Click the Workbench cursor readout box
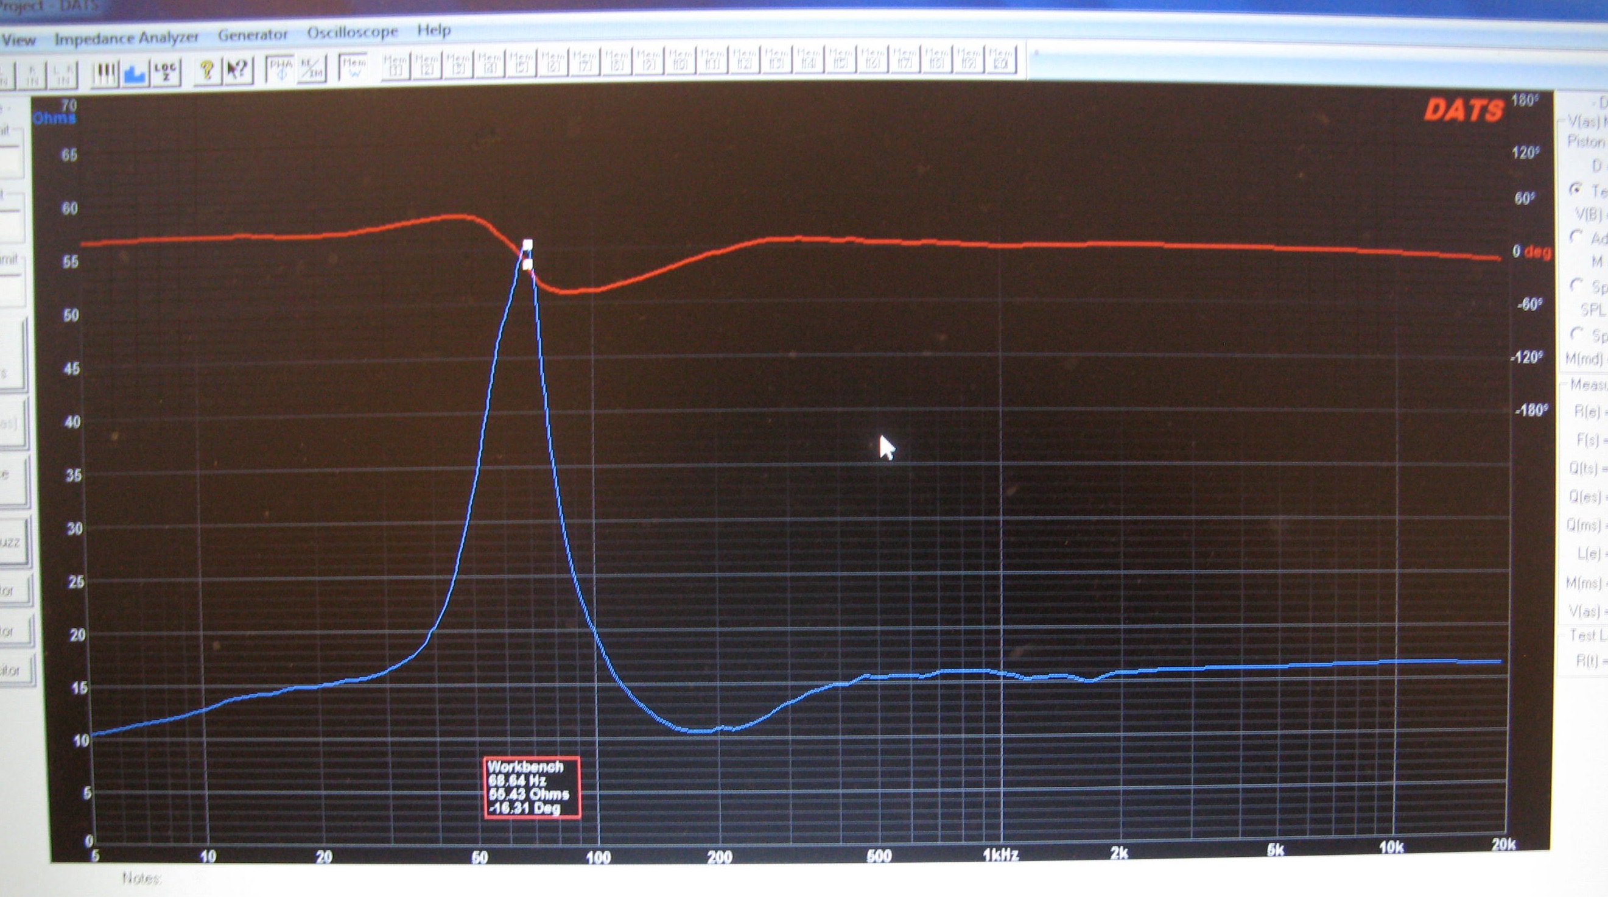Viewport: 1608px width, 897px height. pos(532,787)
